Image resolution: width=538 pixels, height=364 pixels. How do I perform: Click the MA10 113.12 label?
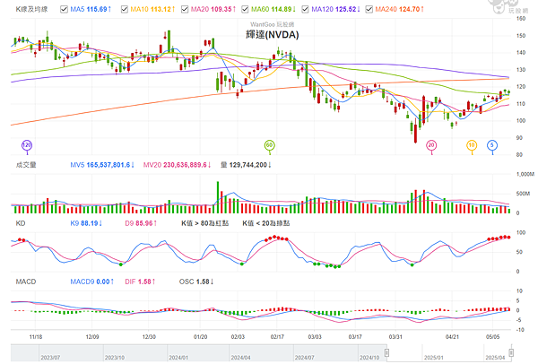point(152,9)
